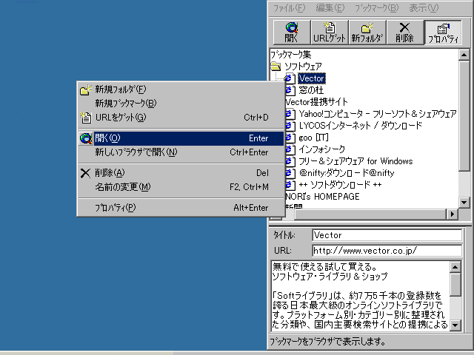The image size is (474, 355).
Task: Choose 開く(O) in context menu
Action: click(x=181, y=138)
